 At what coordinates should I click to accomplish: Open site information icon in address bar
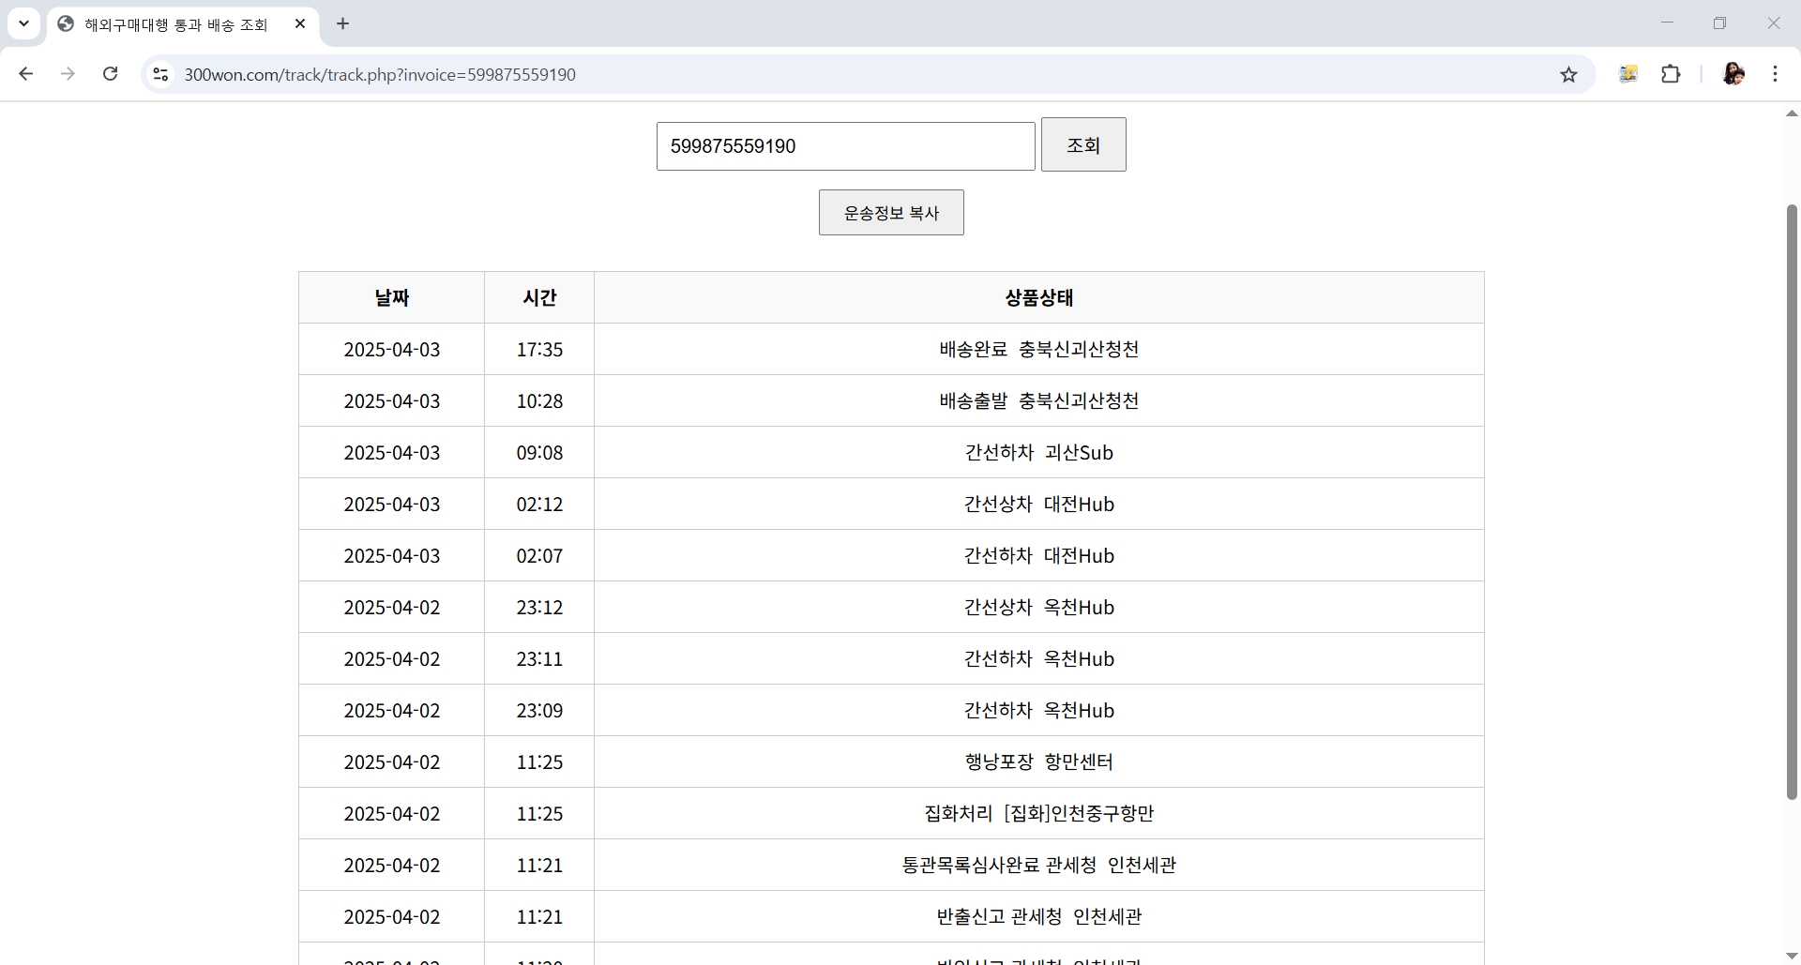[x=161, y=74]
